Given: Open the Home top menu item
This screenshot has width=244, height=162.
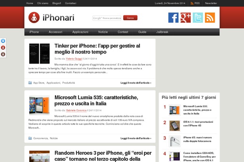Looking at the screenshot, I should tap(30, 3).
